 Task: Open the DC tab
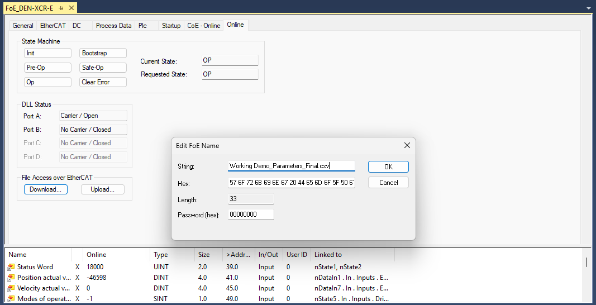[77, 26]
